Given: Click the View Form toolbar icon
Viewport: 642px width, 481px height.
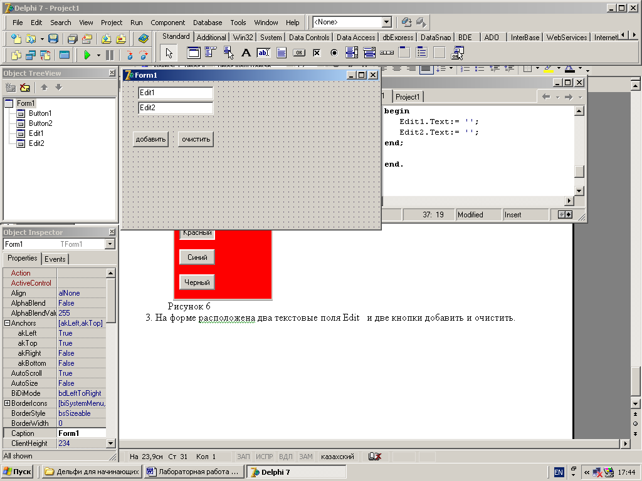Looking at the screenshot, I should coord(31,55).
